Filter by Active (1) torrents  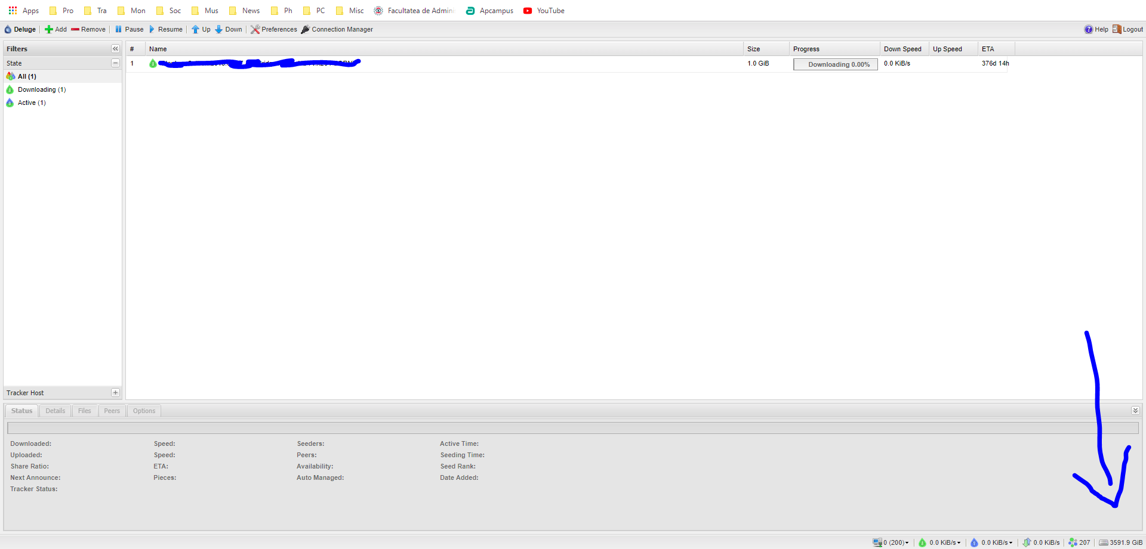click(63, 103)
